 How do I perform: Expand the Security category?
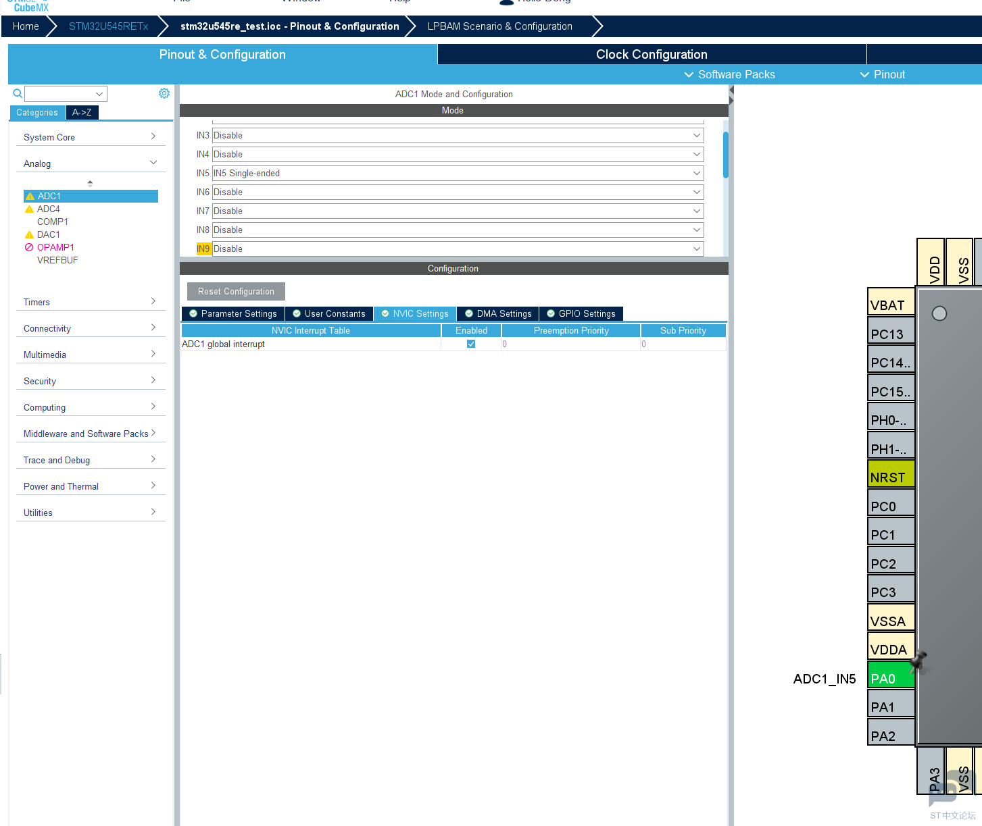pos(90,381)
